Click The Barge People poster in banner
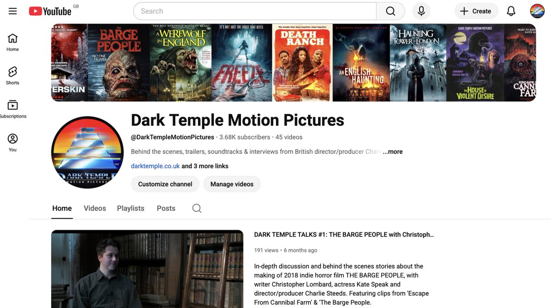Viewport: 551px width, 308px height. pos(118,62)
